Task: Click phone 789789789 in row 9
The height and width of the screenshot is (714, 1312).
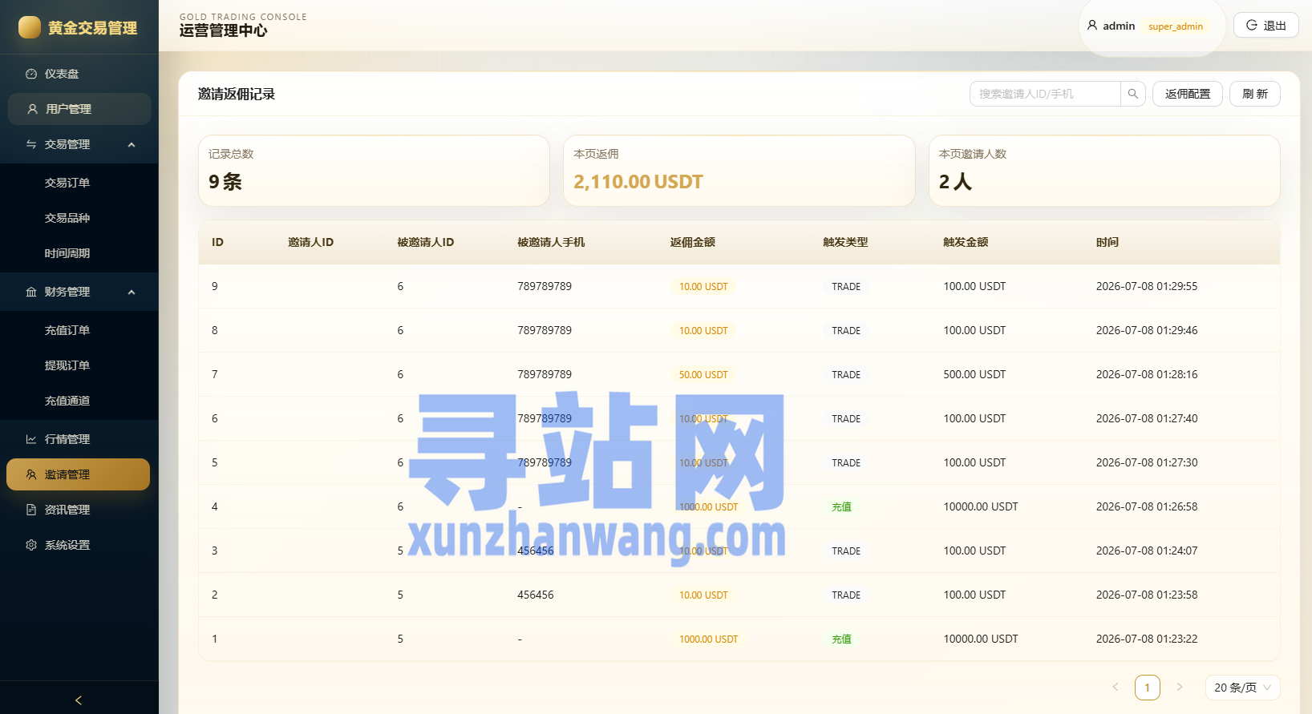Action: pos(545,286)
